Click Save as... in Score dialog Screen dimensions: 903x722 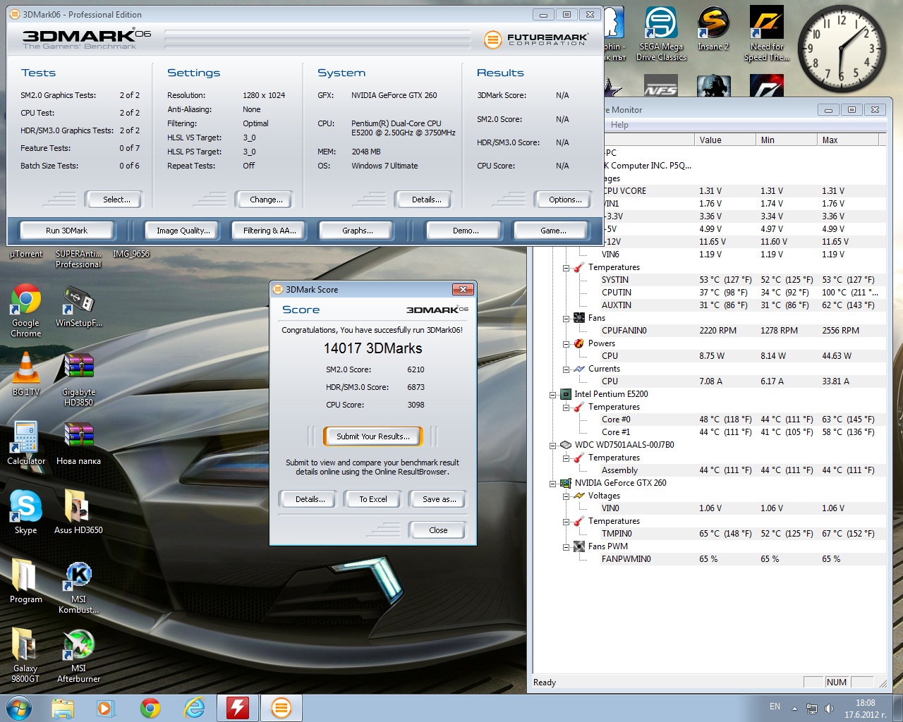click(x=440, y=499)
